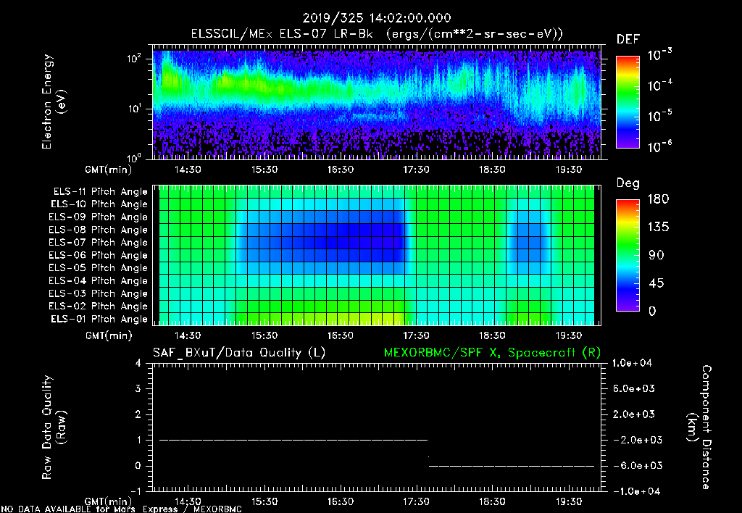This screenshot has width=742, height=513.
Task: Click the ELS-10 Pitch Angle row label
Action: tap(99, 204)
